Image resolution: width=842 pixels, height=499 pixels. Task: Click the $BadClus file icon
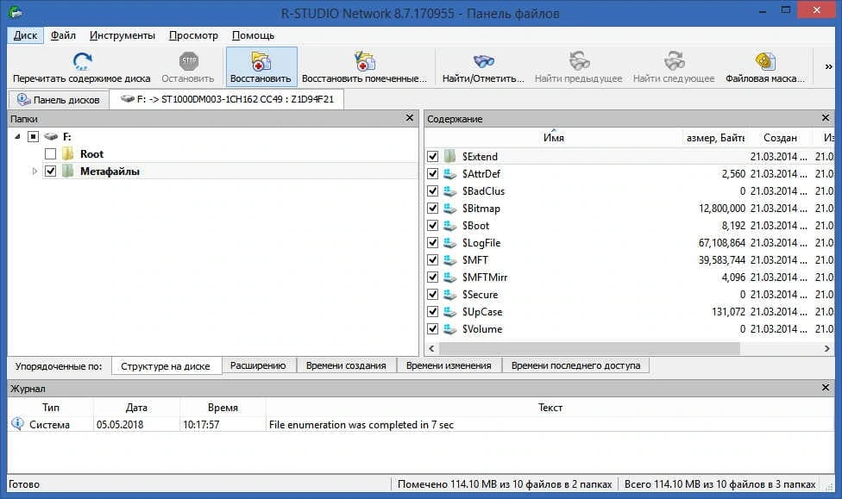pyautogui.click(x=450, y=191)
